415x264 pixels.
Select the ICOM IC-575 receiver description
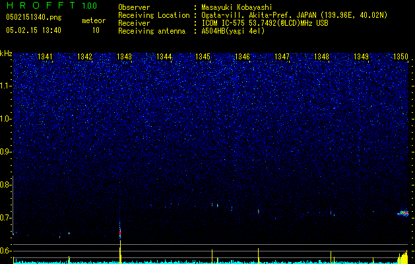(x=265, y=23)
